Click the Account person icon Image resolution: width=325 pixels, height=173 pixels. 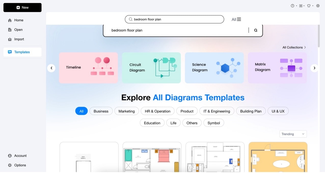(x=10, y=156)
